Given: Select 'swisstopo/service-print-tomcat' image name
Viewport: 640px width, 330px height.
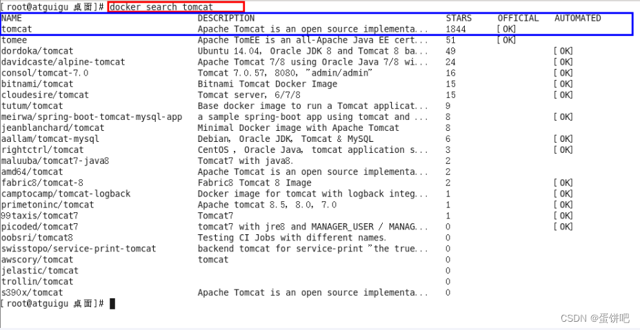Looking at the screenshot, I should pos(79,249).
